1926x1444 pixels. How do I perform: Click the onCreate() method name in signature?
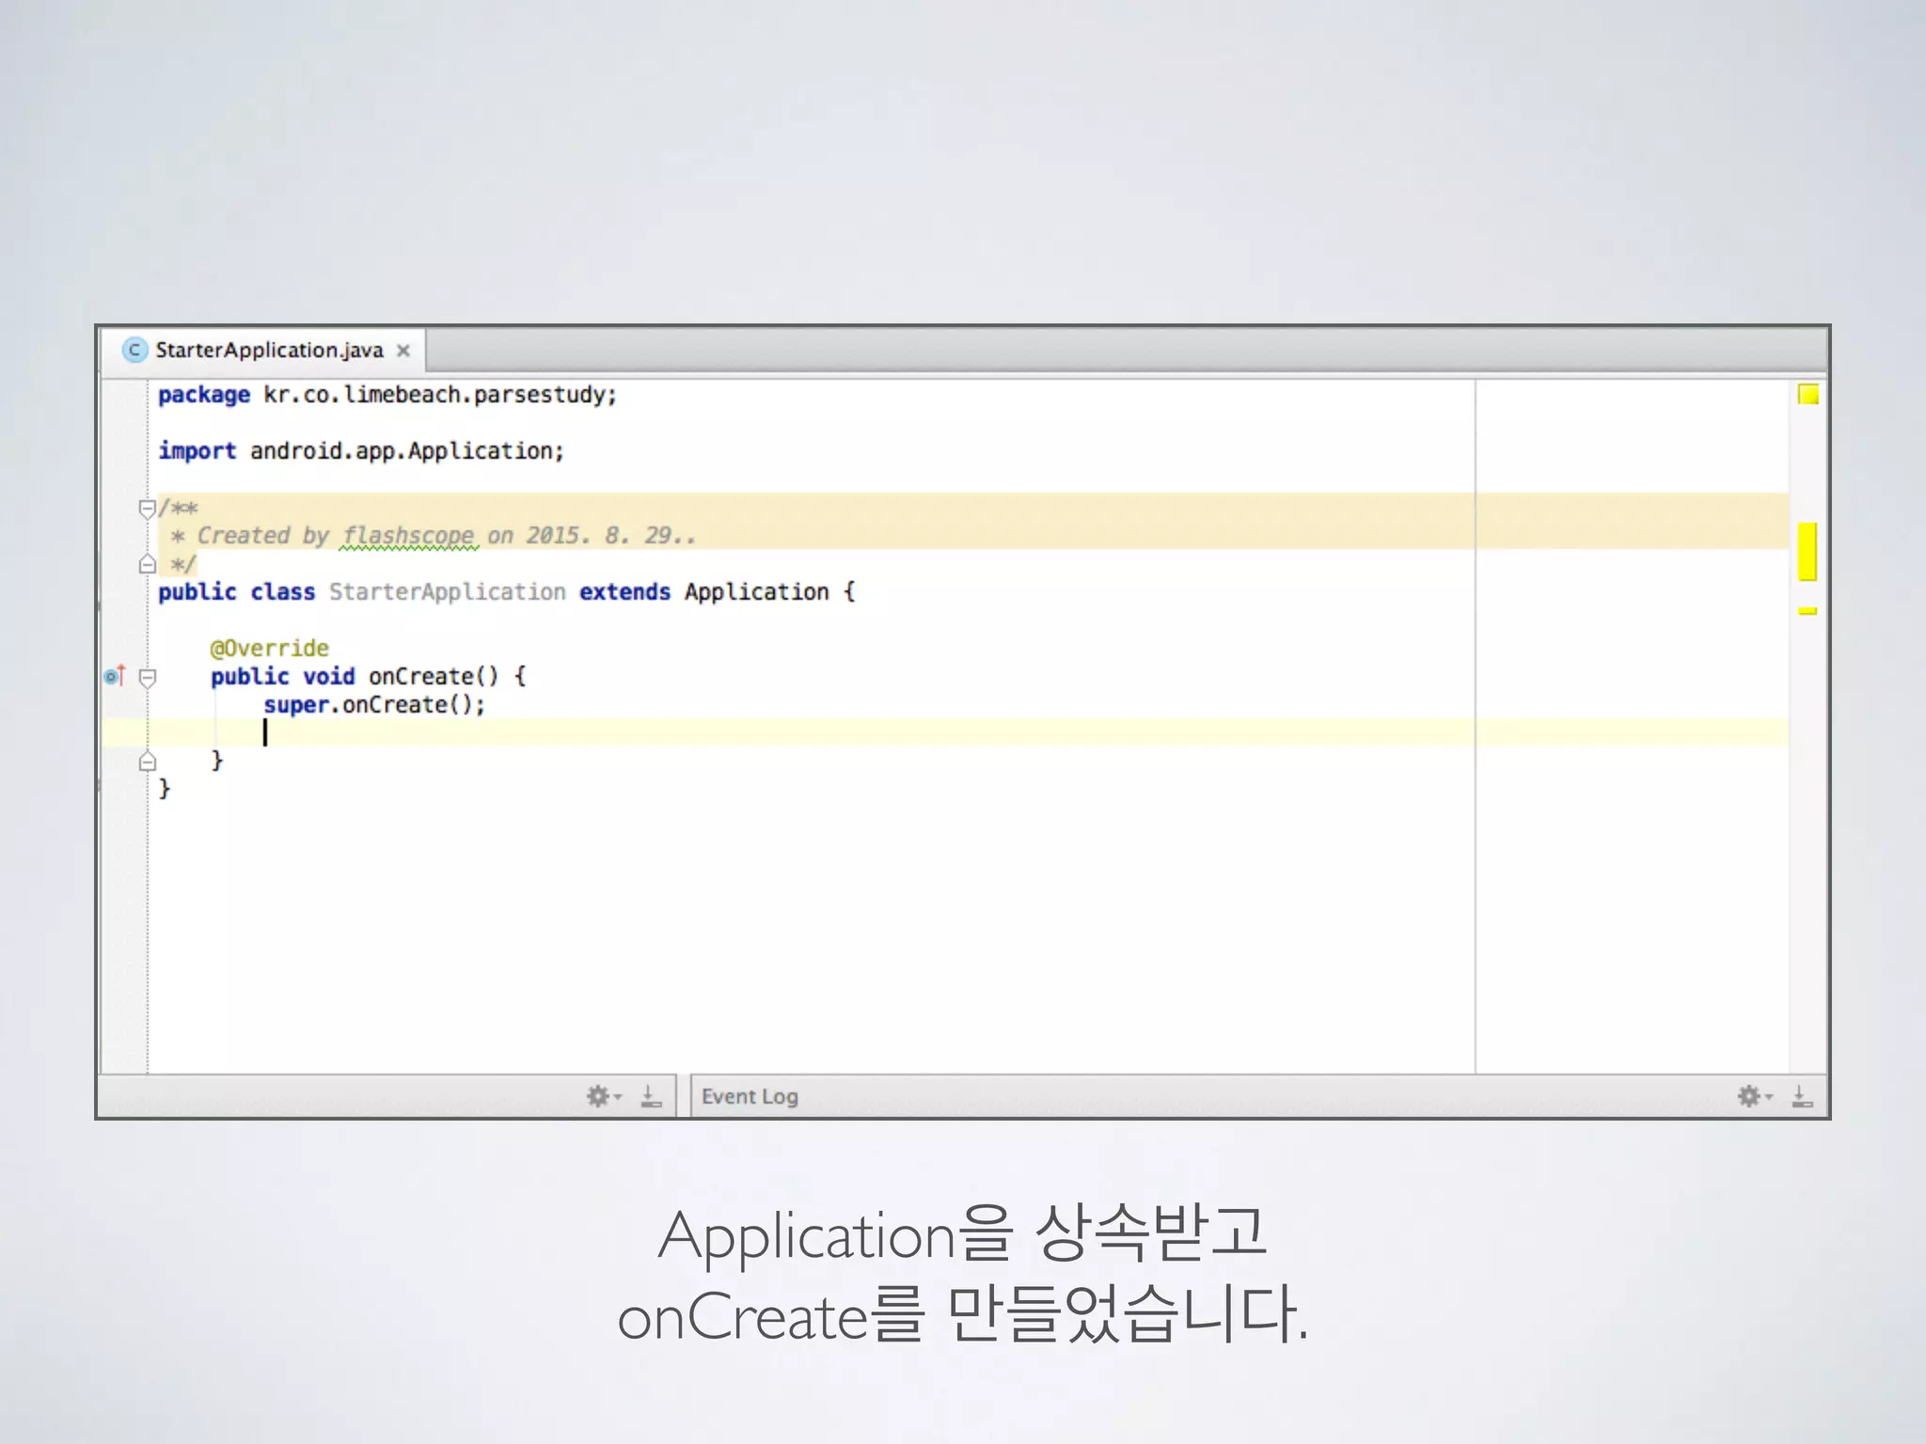tap(433, 677)
